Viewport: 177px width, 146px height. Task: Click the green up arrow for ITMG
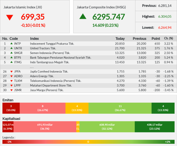click(x=11, y=62)
